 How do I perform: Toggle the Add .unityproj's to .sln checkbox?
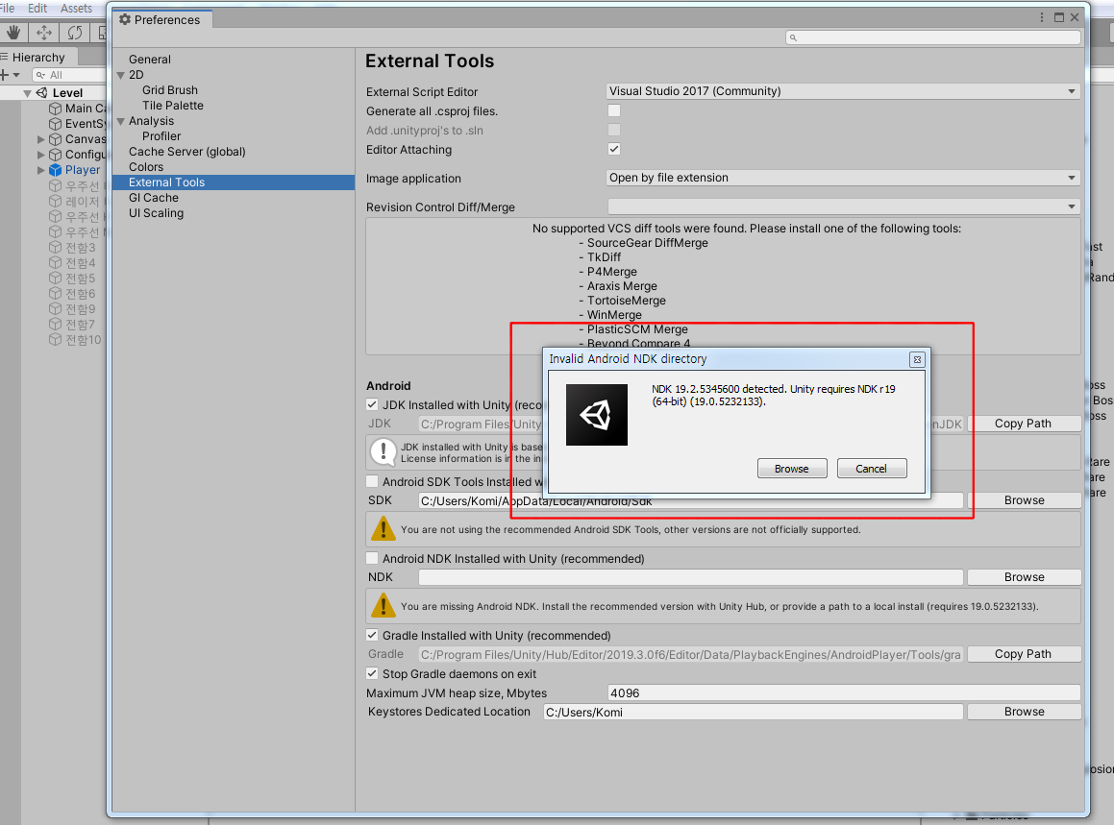pos(614,130)
